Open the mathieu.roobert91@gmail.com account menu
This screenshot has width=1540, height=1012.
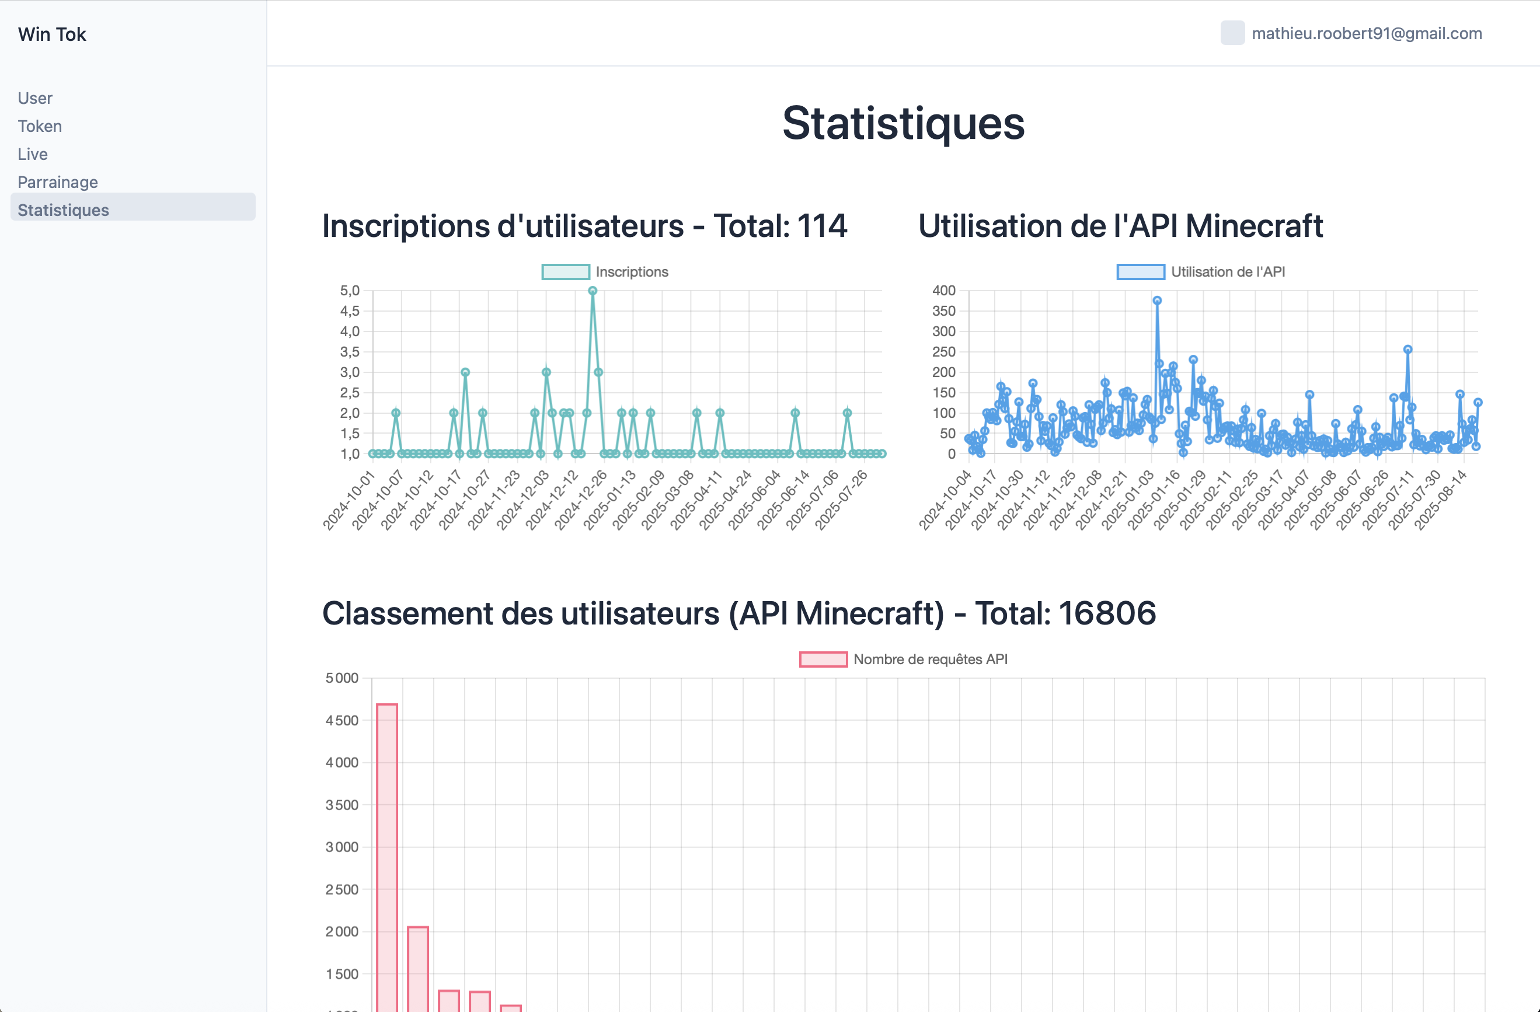point(1366,34)
